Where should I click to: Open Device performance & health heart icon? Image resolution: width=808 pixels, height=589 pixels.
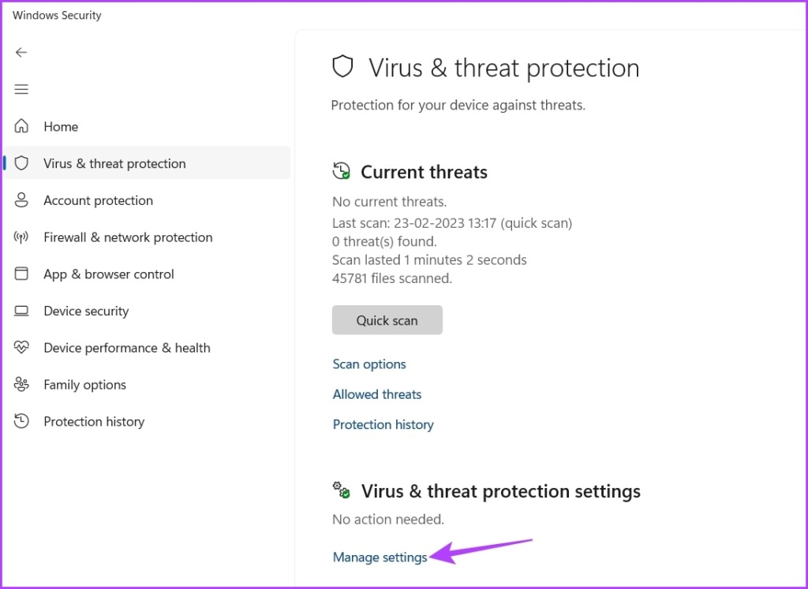click(21, 348)
